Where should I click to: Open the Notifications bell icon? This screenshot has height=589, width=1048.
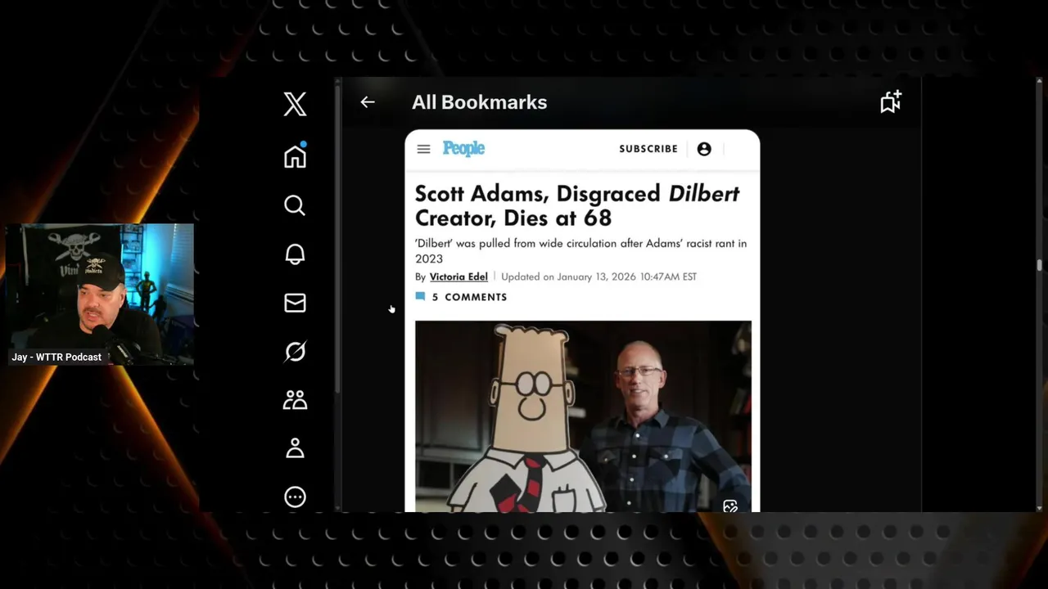[x=295, y=254]
